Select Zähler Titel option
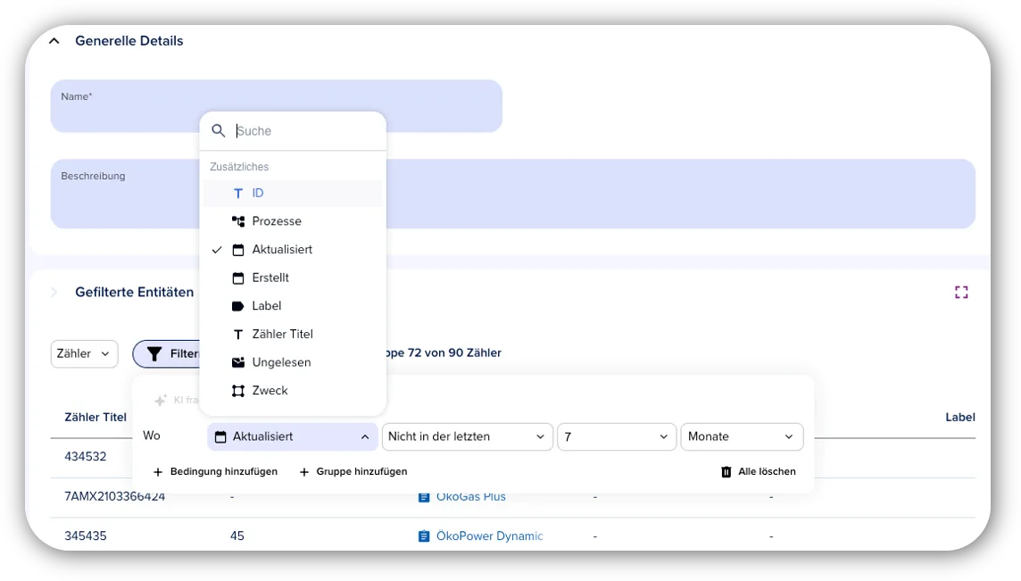Screen dimensions: 1021x581 tap(293, 334)
